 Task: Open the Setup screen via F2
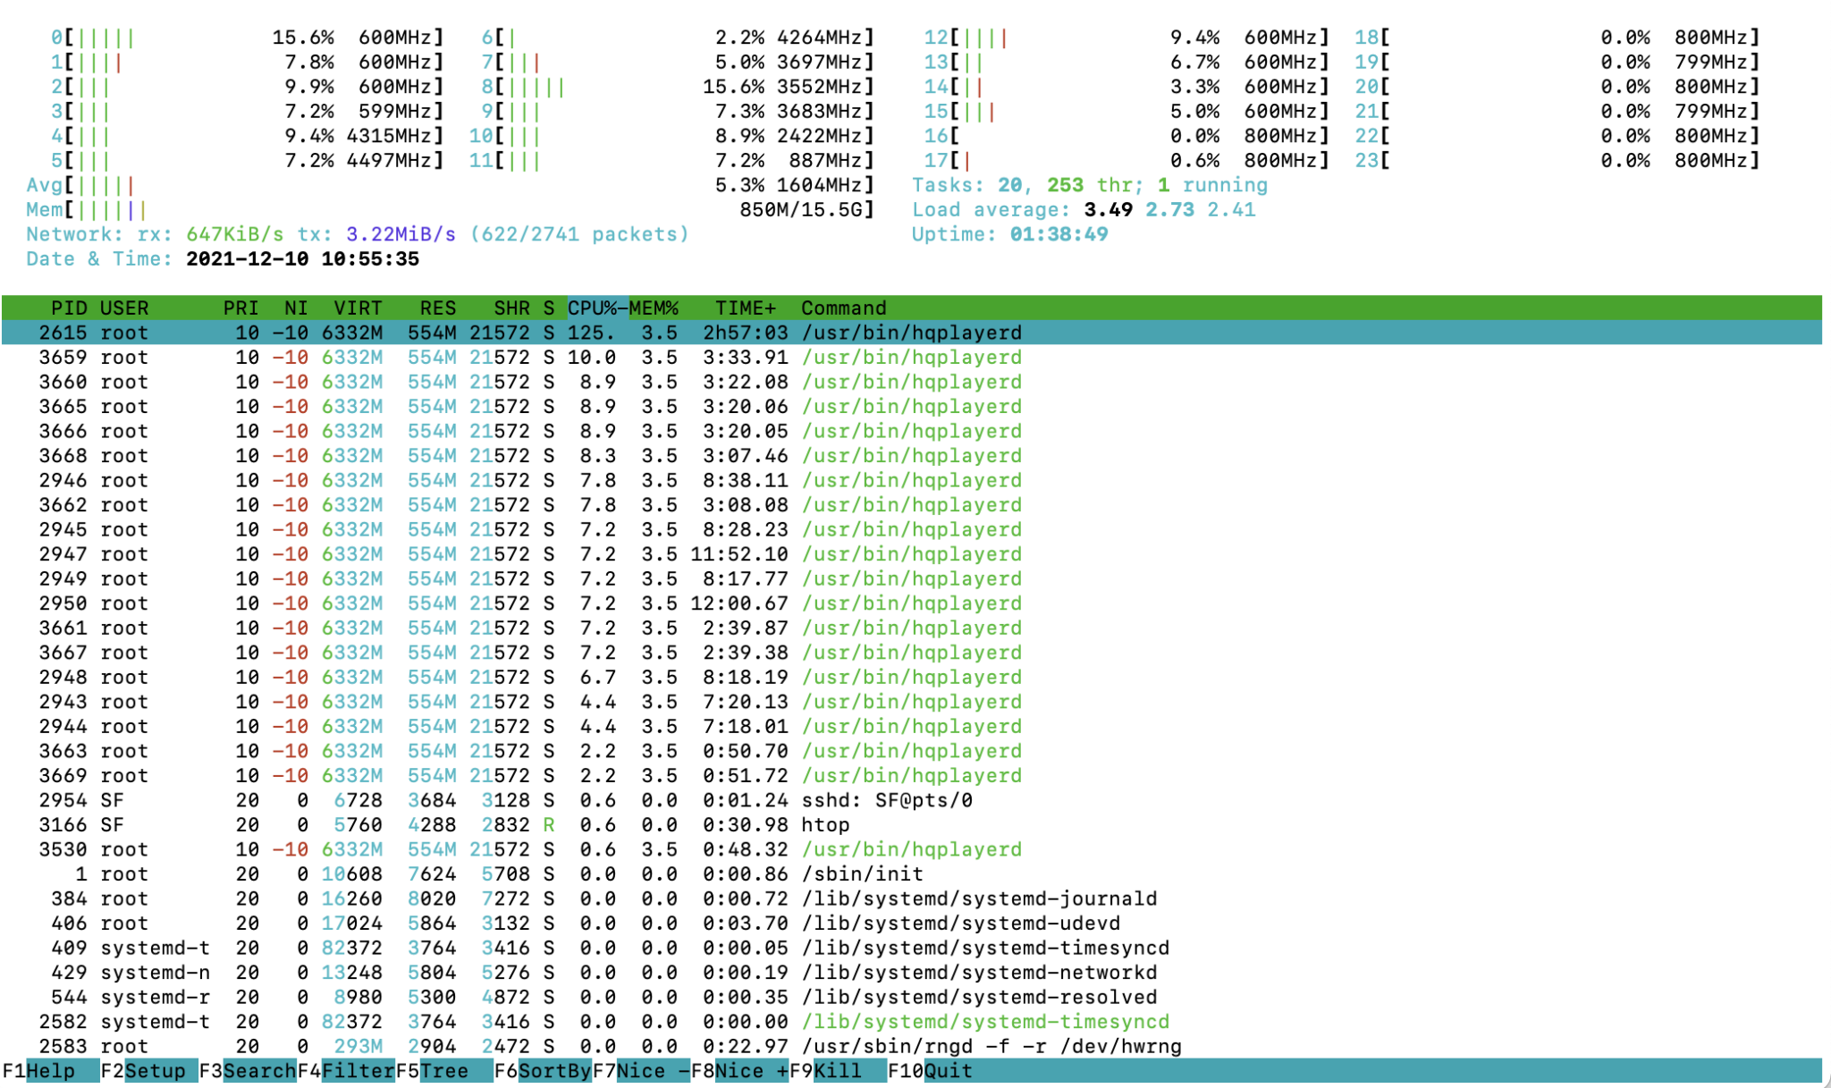pos(152,1070)
